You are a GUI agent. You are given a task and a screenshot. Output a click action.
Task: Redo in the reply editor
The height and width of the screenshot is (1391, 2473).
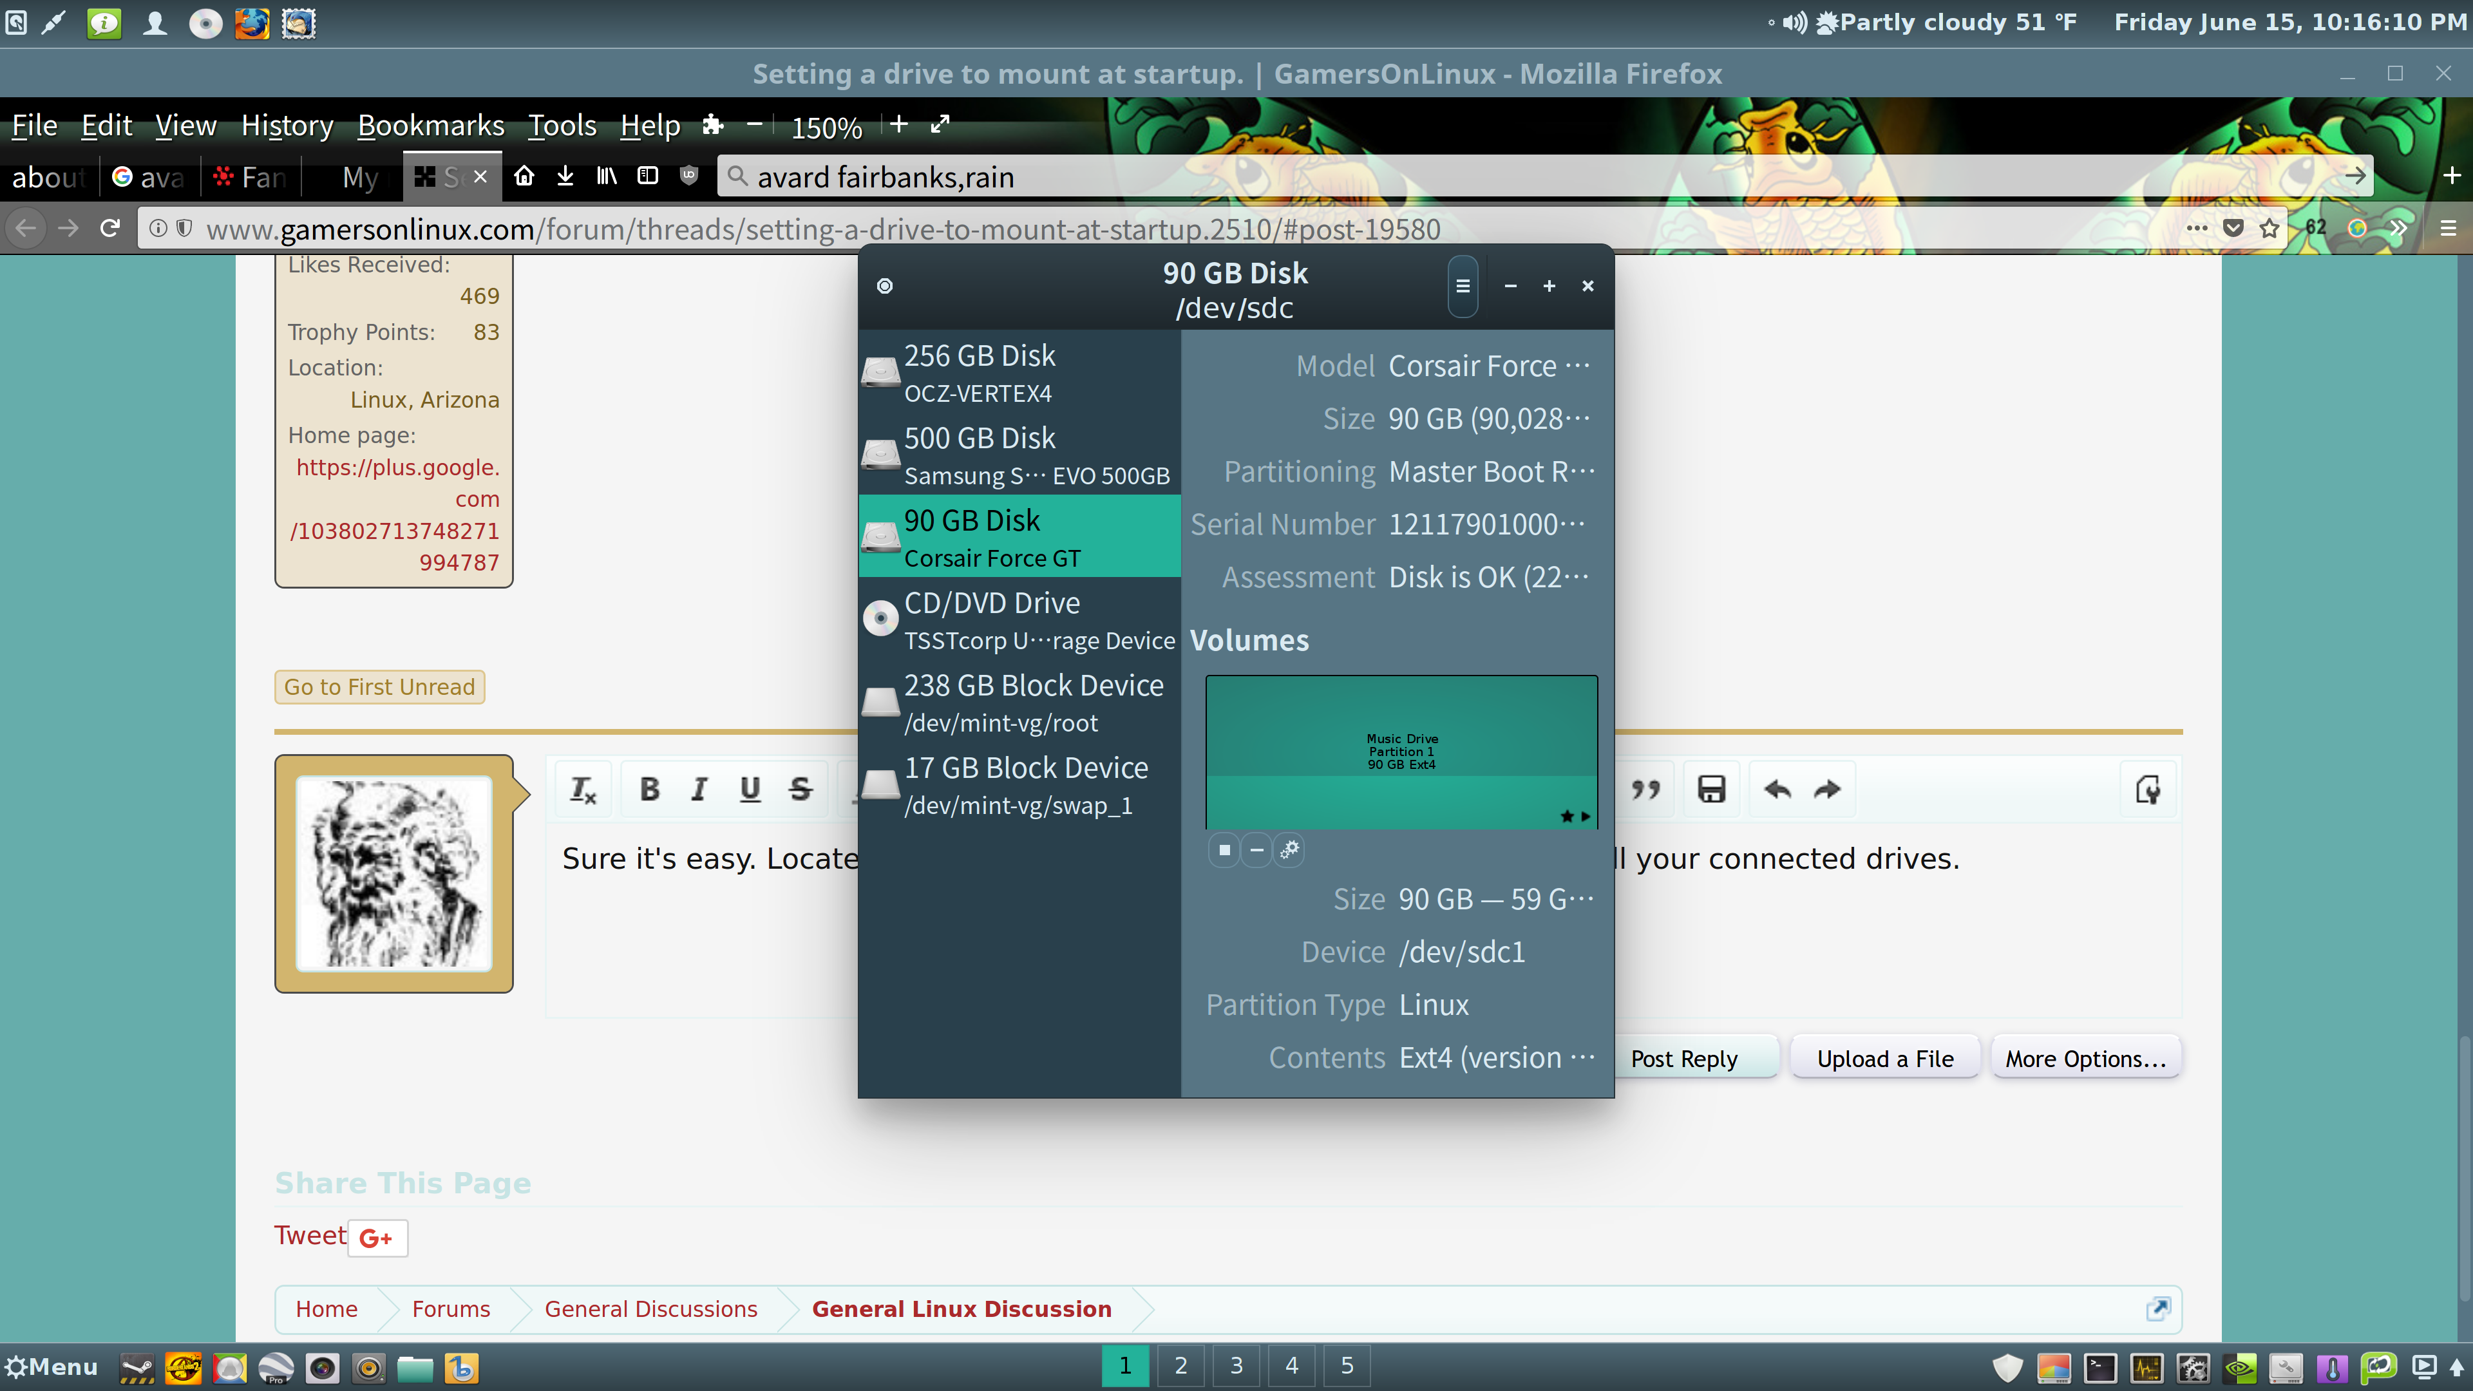tap(1827, 789)
